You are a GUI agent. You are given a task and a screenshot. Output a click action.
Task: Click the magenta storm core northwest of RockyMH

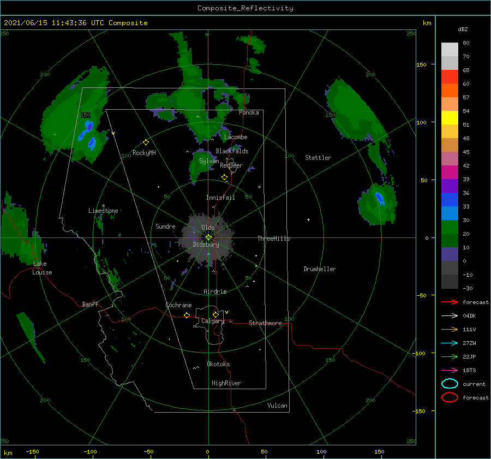(89, 127)
